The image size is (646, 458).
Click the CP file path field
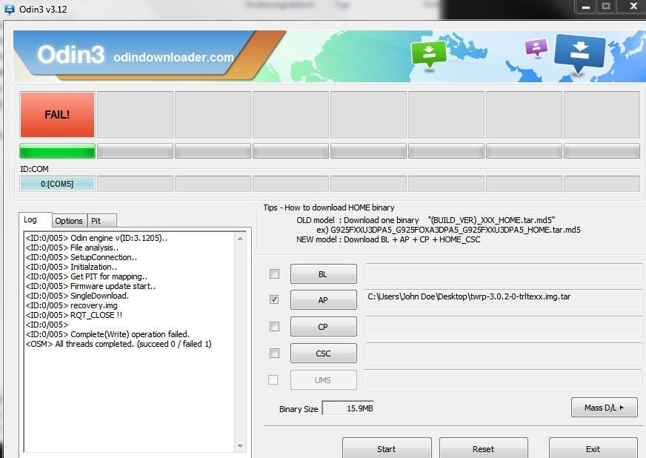click(504, 327)
